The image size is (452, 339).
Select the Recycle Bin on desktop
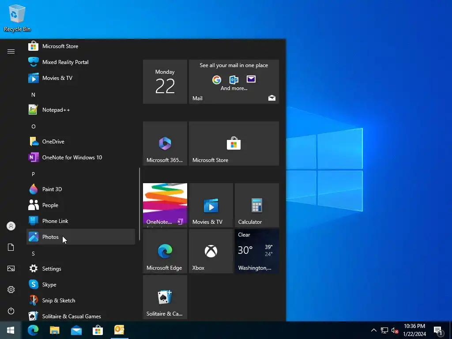coord(17,18)
